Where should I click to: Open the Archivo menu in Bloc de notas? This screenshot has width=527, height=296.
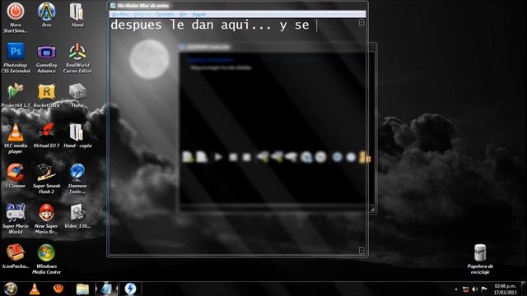(x=119, y=14)
